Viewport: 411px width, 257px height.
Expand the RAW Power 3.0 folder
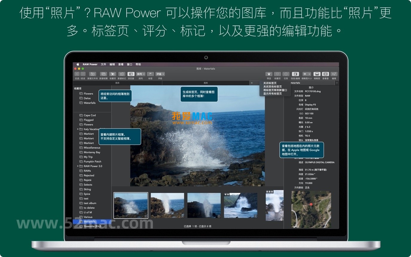[x=78, y=166]
